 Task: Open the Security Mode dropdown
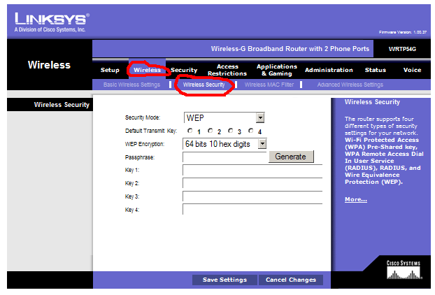tap(260, 118)
